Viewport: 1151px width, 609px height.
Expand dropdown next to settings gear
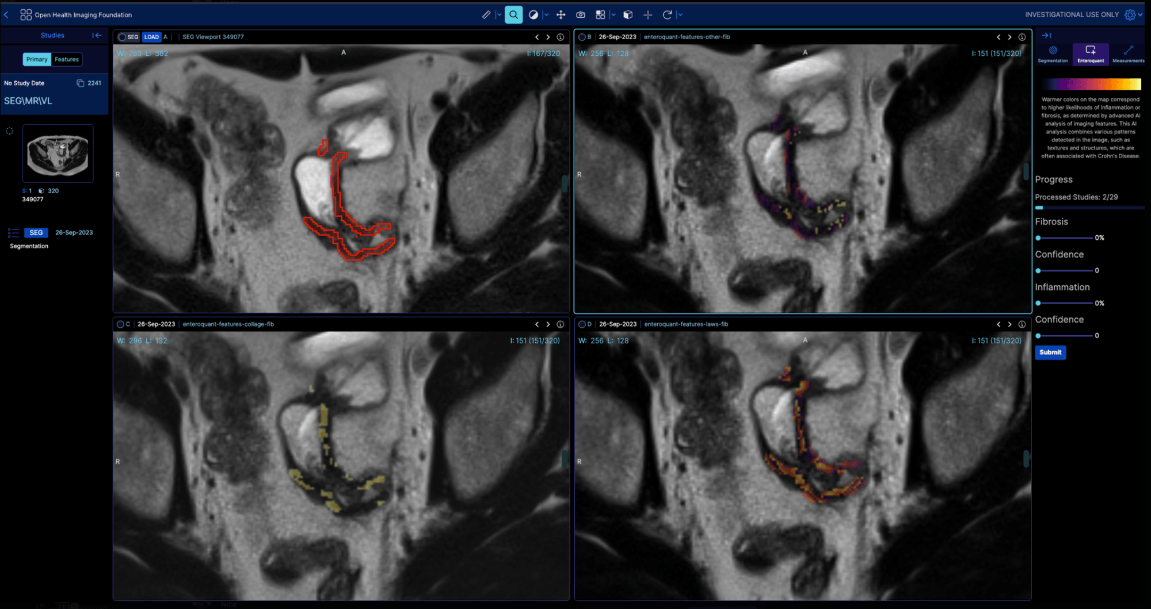[1140, 15]
